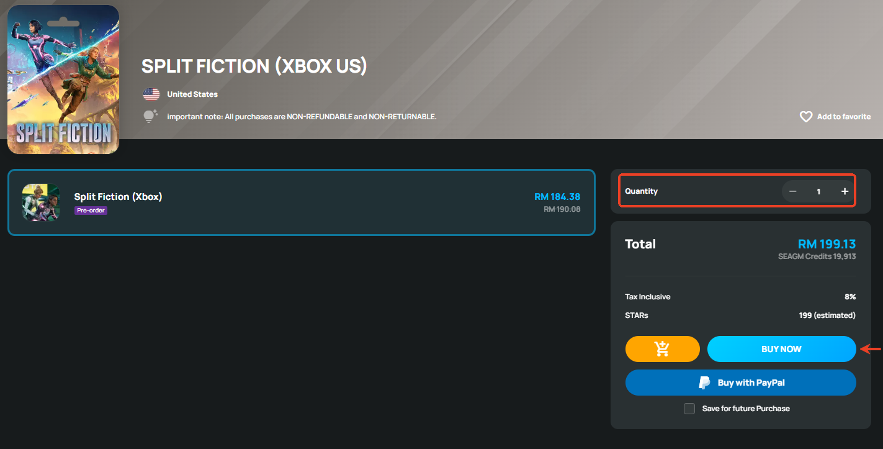Click the heart favorite icon

805,117
